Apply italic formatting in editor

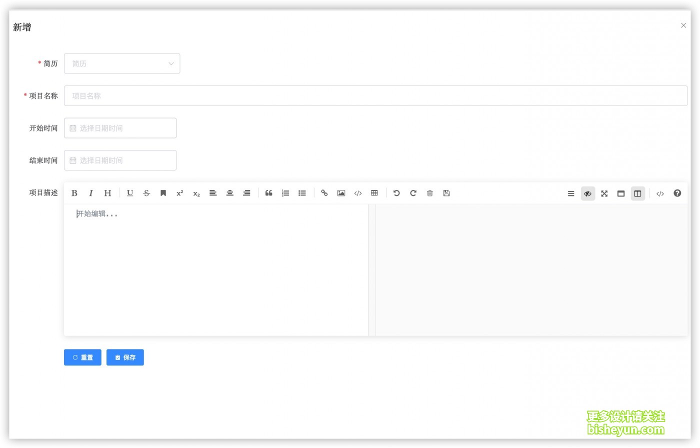[x=91, y=193]
